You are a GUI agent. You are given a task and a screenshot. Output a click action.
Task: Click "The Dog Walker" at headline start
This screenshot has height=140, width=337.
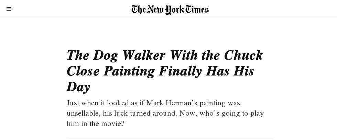click(x=116, y=55)
